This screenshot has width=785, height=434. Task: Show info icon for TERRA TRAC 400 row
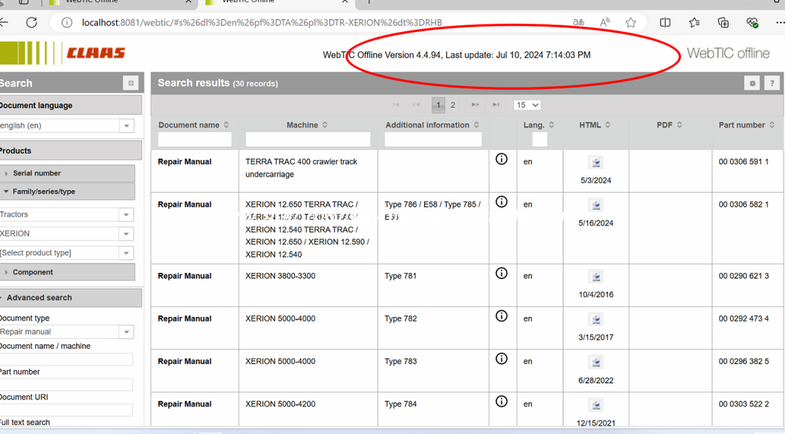(x=501, y=159)
